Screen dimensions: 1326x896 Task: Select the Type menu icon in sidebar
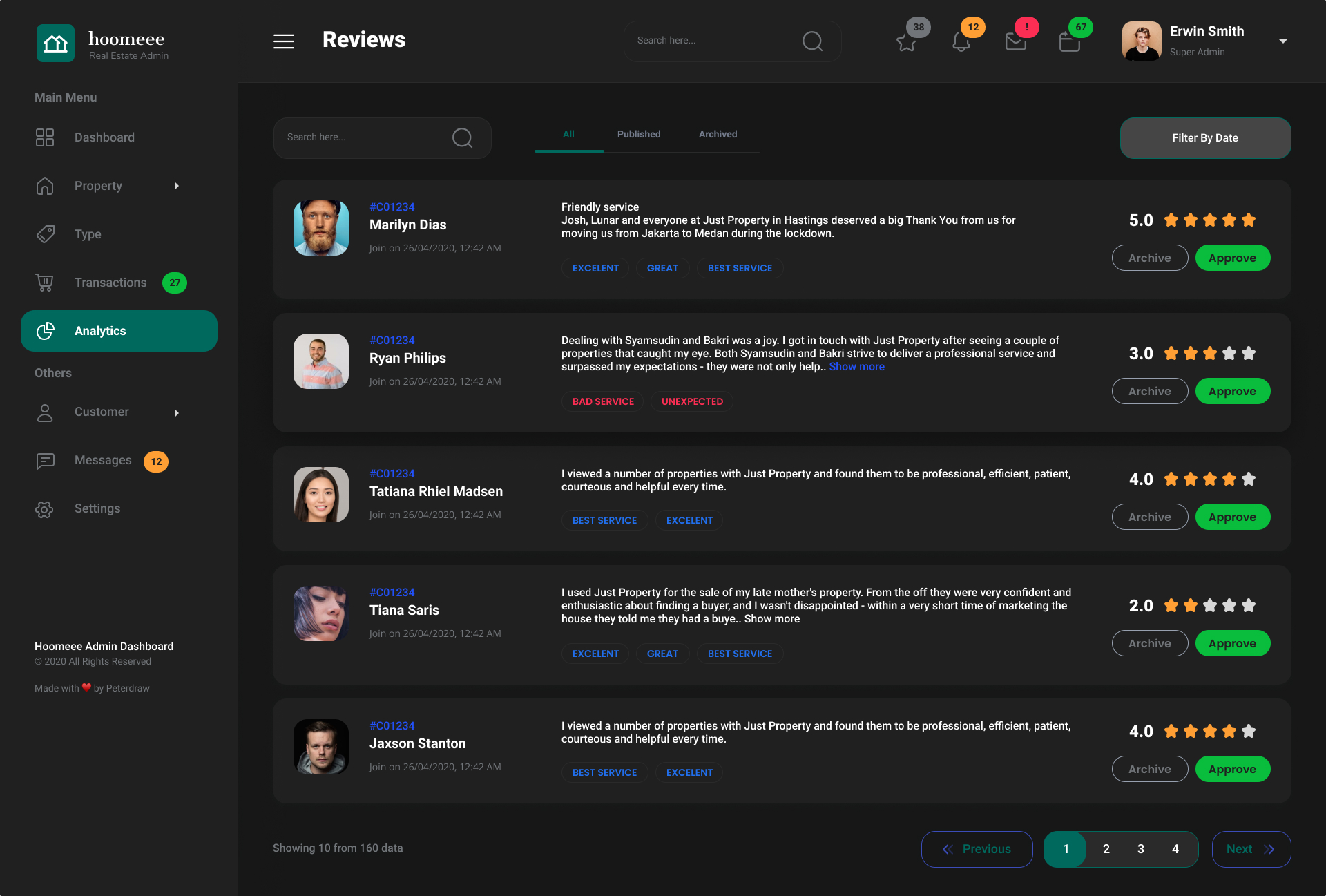coord(44,234)
